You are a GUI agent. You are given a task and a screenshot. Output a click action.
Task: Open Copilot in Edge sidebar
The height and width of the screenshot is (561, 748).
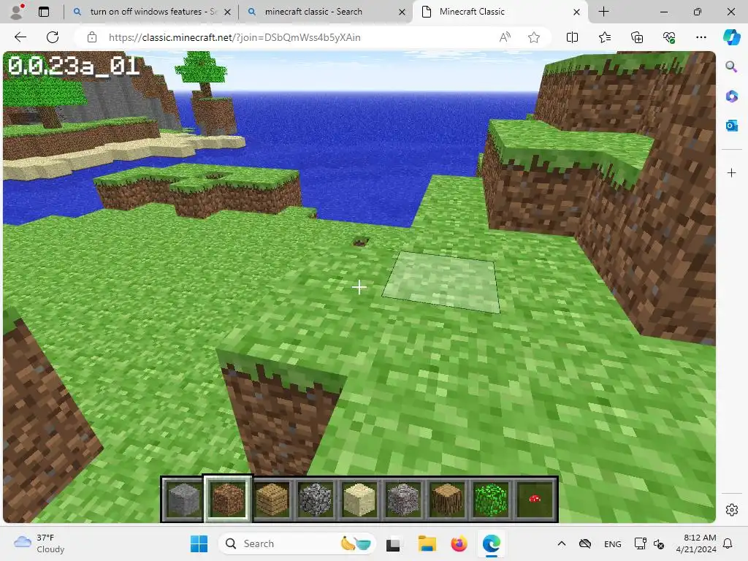tap(731, 37)
